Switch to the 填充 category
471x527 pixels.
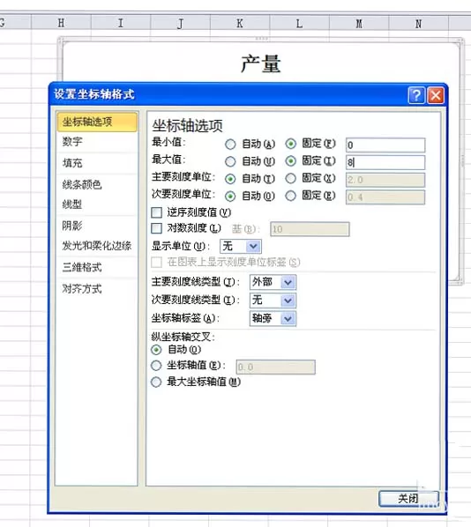(x=97, y=163)
